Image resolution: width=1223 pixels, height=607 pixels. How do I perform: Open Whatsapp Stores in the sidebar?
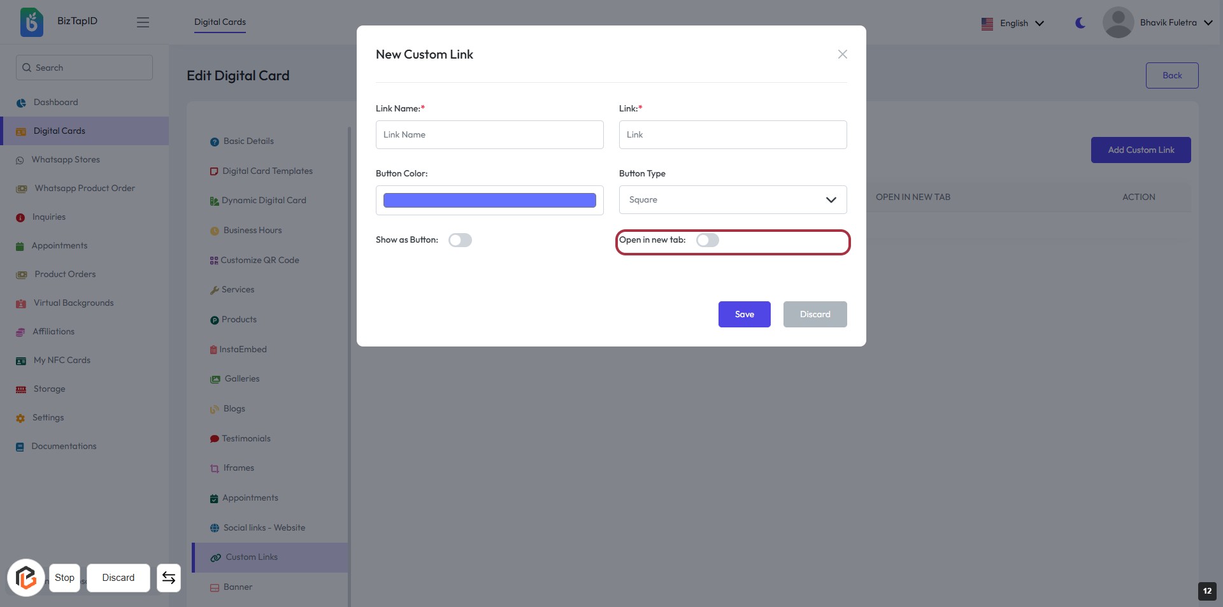click(x=66, y=159)
